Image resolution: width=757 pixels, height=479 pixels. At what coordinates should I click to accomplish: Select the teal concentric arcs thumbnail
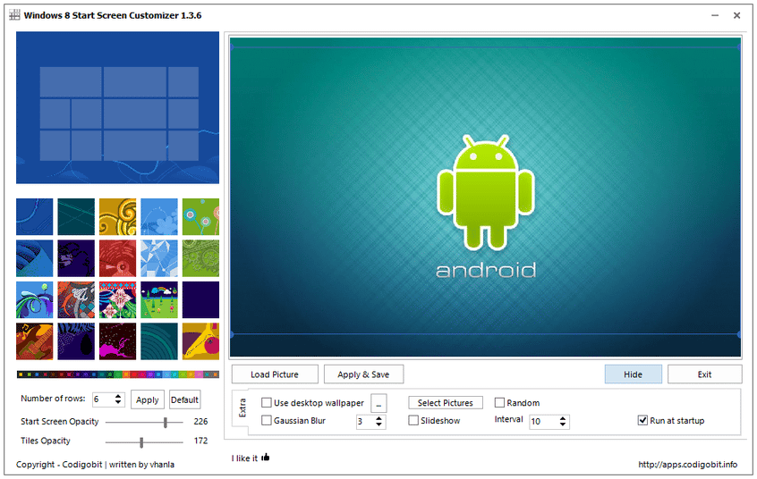(159, 341)
